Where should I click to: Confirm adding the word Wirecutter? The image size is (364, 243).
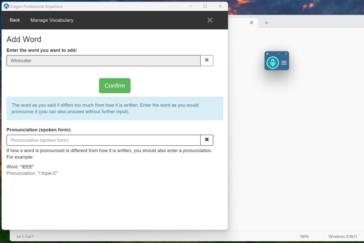[114, 86]
